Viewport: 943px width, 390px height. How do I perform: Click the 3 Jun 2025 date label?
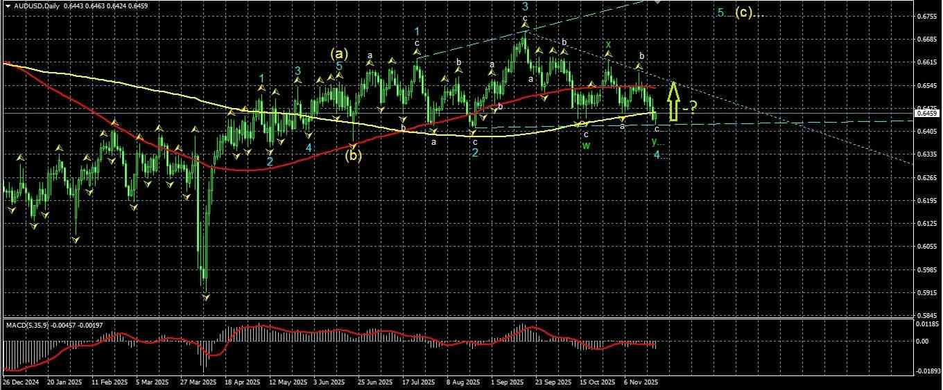click(x=330, y=382)
